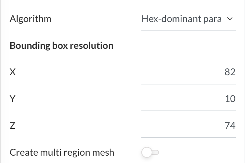Click the Z axis label
The image size is (246, 163).
12,126
